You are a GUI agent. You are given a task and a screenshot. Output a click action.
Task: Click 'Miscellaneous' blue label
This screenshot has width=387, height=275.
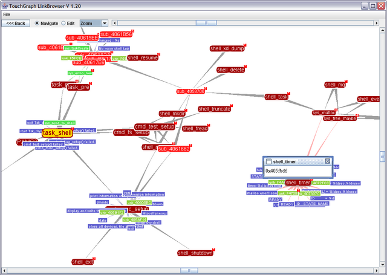[x=155, y=213]
